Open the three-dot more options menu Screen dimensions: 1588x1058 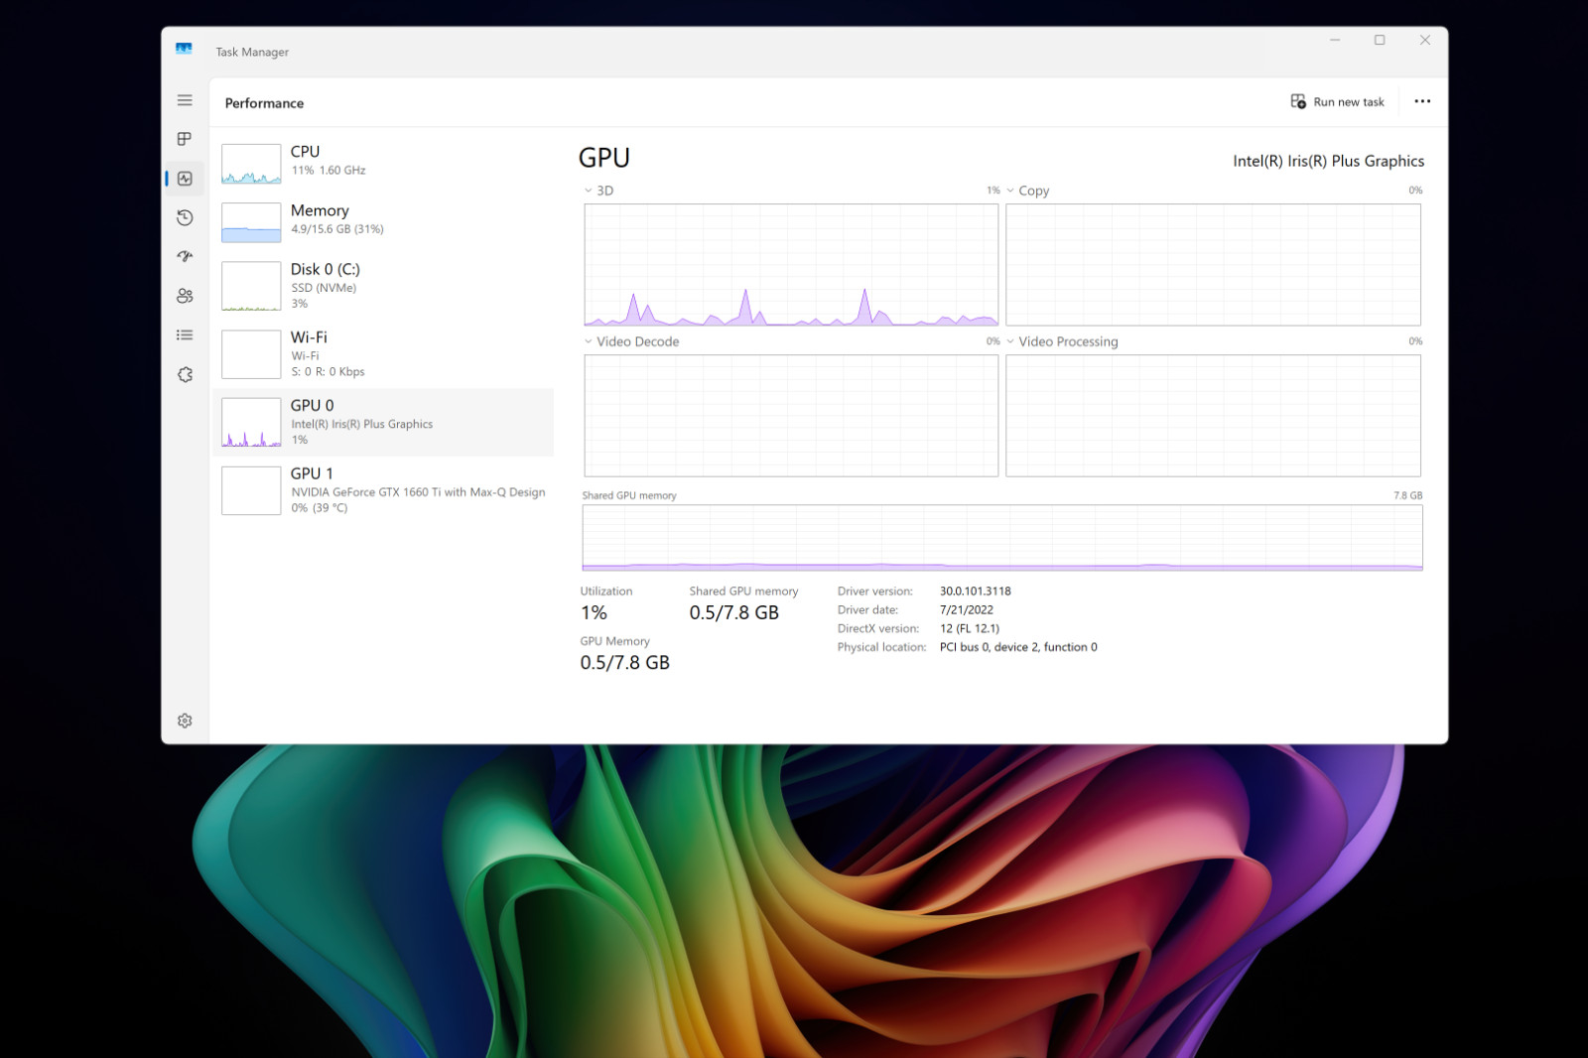coord(1422,101)
